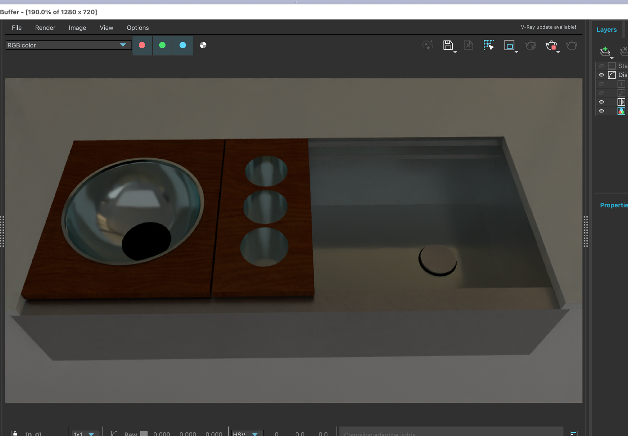
Task: Toggle the red channel button
Action: tap(142, 45)
